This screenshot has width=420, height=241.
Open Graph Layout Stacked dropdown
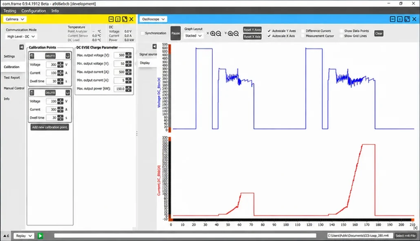click(193, 36)
